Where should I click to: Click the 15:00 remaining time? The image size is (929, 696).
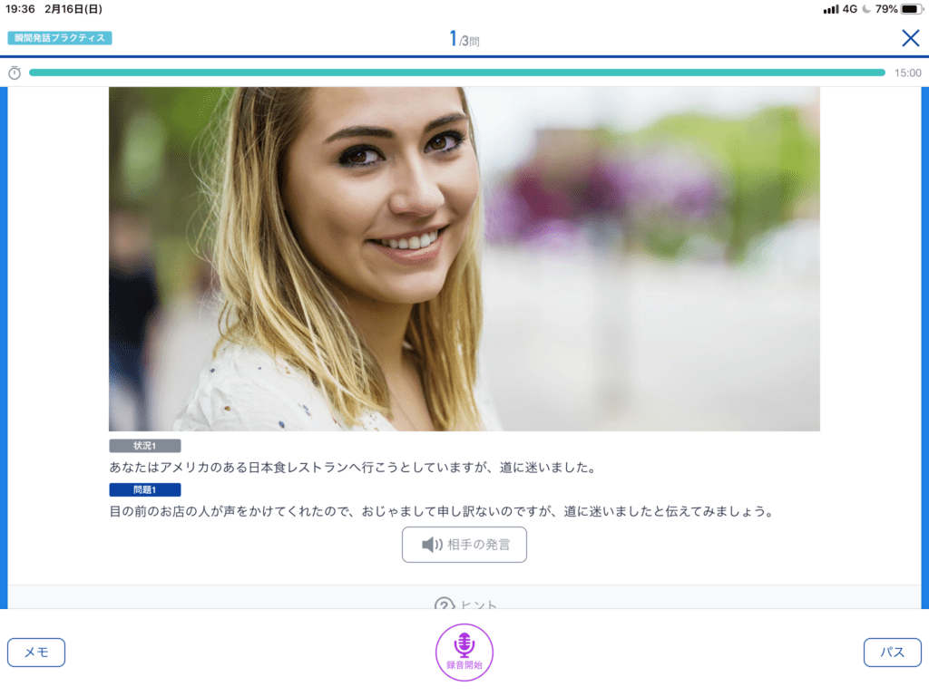tap(907, 73)
